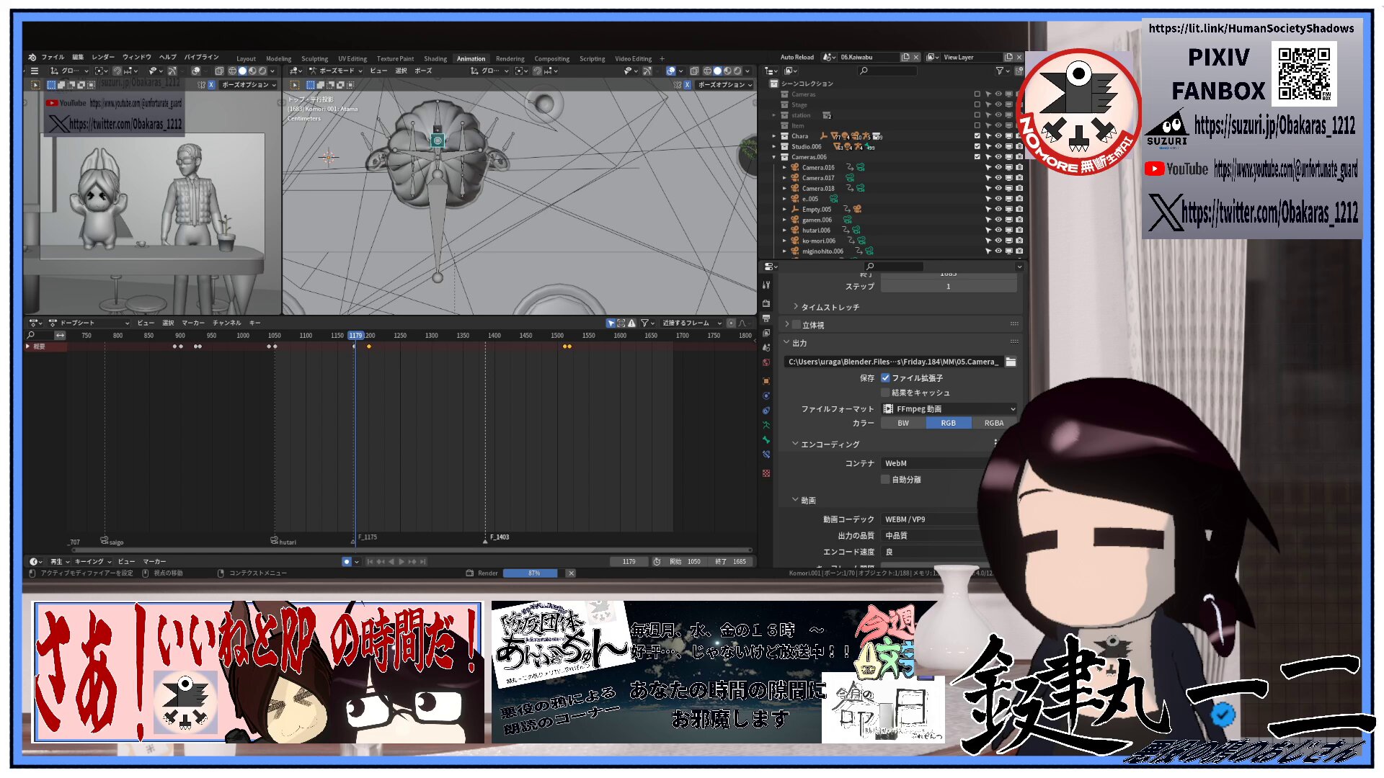Uncheck the Studio.006 collection checkbox
This screenshot has width=1384, height=778.
click(977, 146)
